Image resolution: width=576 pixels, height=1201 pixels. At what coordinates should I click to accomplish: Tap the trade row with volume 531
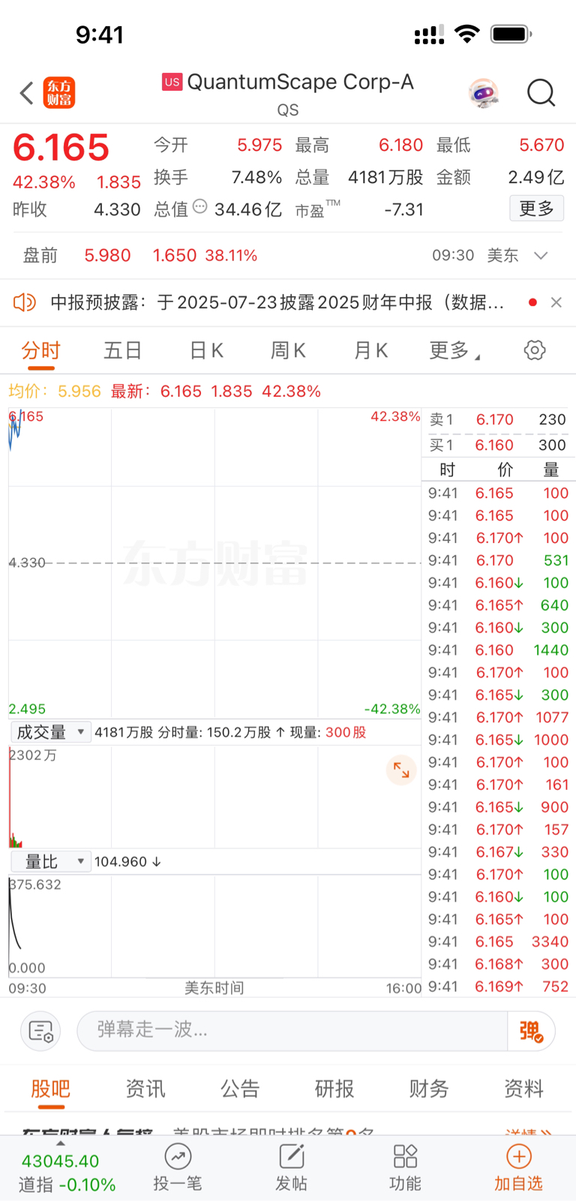498,560
